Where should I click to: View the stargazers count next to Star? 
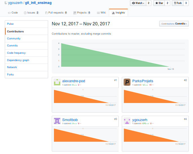pos(167,3)
